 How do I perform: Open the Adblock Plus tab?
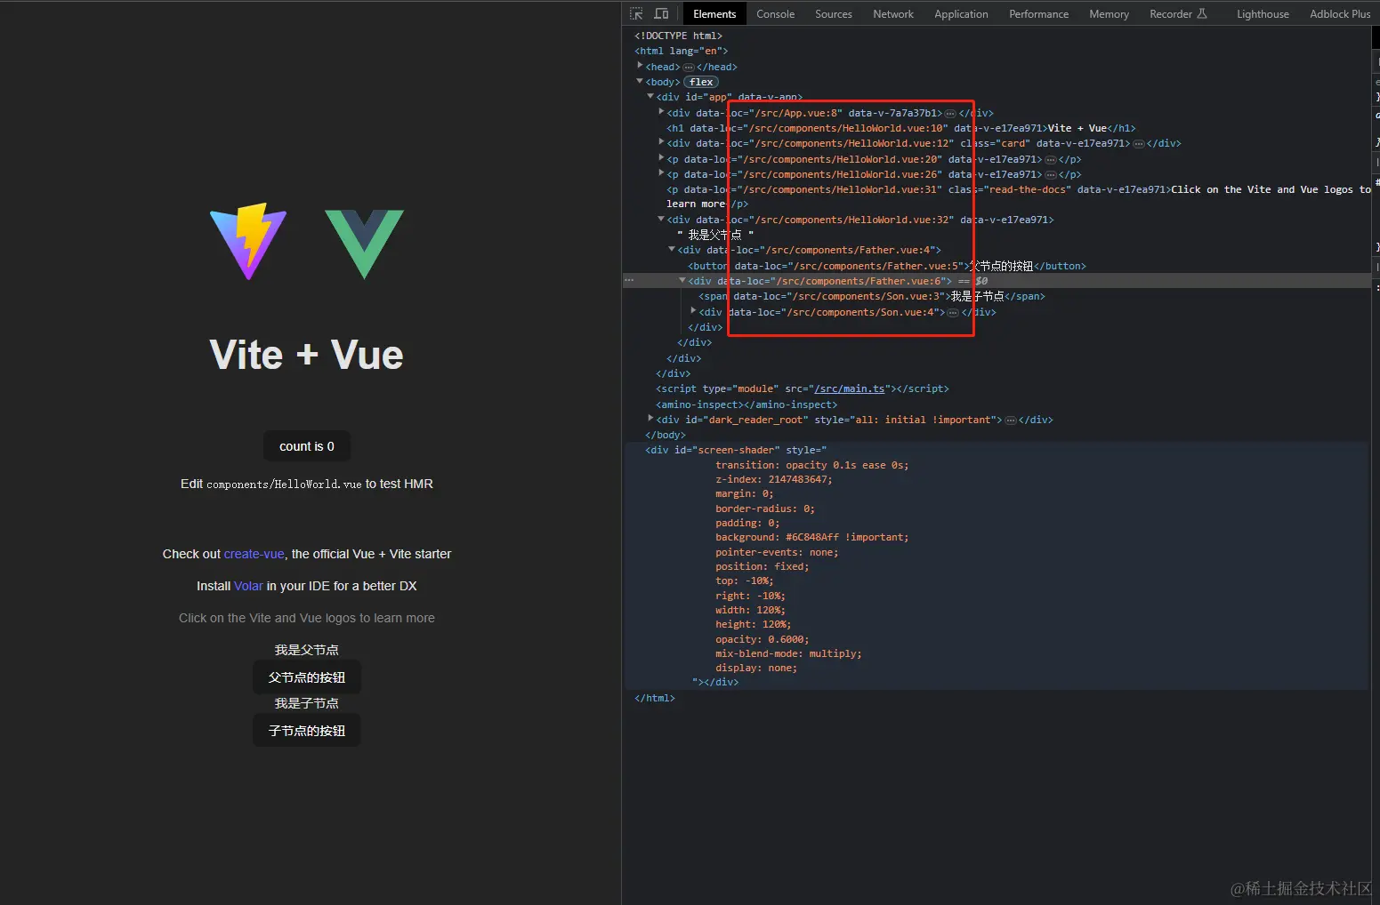(x=1340, y=14)
